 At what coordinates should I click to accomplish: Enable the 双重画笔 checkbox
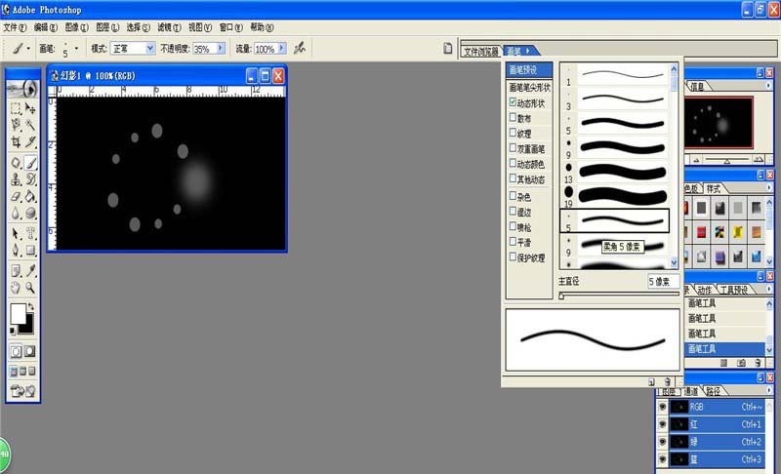[513, 148]
